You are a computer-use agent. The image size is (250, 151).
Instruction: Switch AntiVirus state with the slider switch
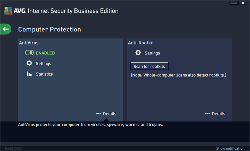click(29, 53)
